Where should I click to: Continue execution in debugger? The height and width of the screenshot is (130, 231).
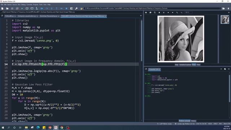point(61,9)
